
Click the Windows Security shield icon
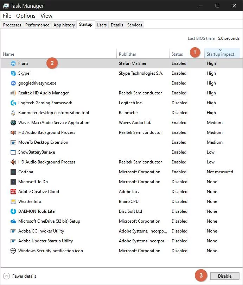[13, 251]
